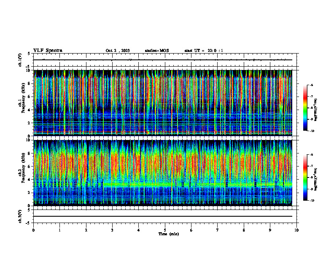
Task: Click the "ch.1(V)" axis label
Action: tap(20, 60)
